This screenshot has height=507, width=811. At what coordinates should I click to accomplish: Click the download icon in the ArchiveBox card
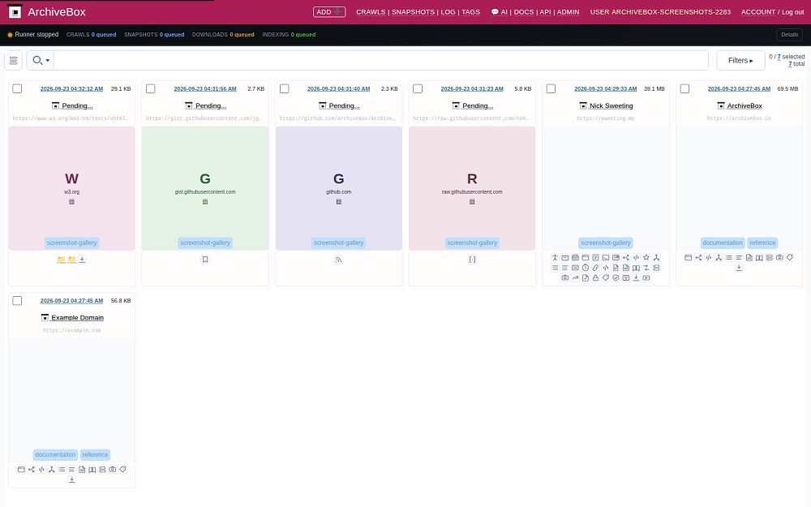[739, 268]
